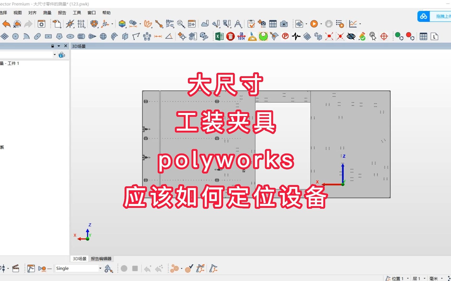Switch to the 3D场景 bottom tab
Image resolution: width=451 pixels, height=281 pixels.
pyautogui.click(x=79, y=259)
